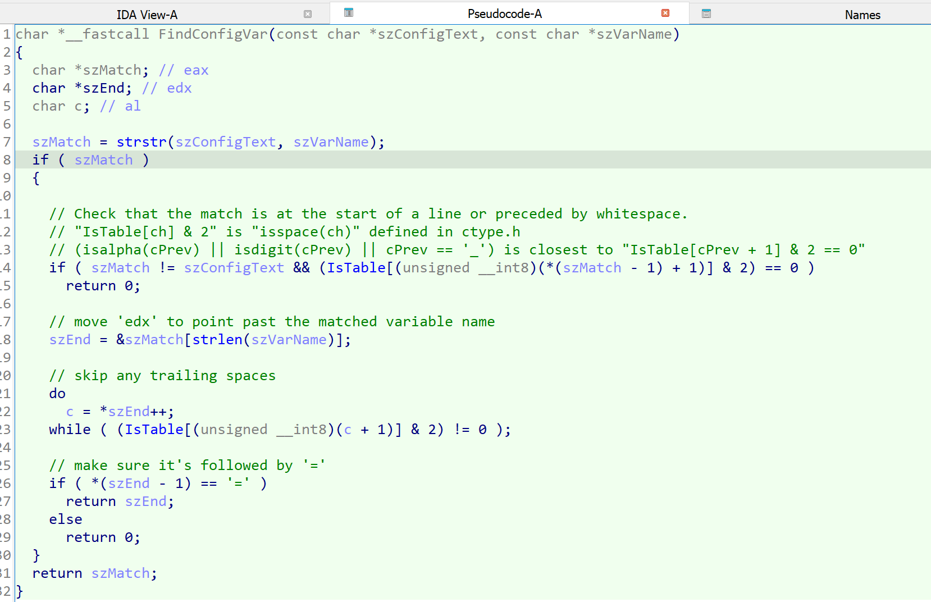Screen dimensions: 931x602
Task: Click the 'isspace(ch)' comment line
Action: pyautogui.click(x=285, y=232)
